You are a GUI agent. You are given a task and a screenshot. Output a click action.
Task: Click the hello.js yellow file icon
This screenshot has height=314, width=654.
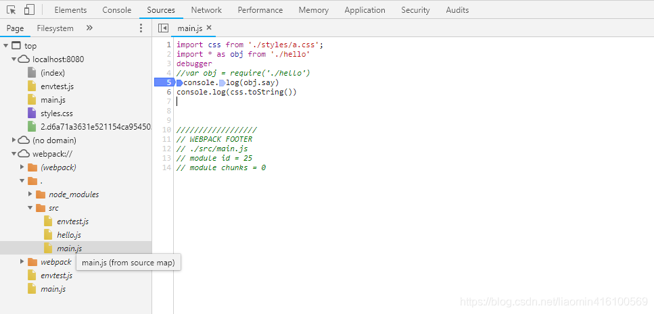(x=49, y=235)
